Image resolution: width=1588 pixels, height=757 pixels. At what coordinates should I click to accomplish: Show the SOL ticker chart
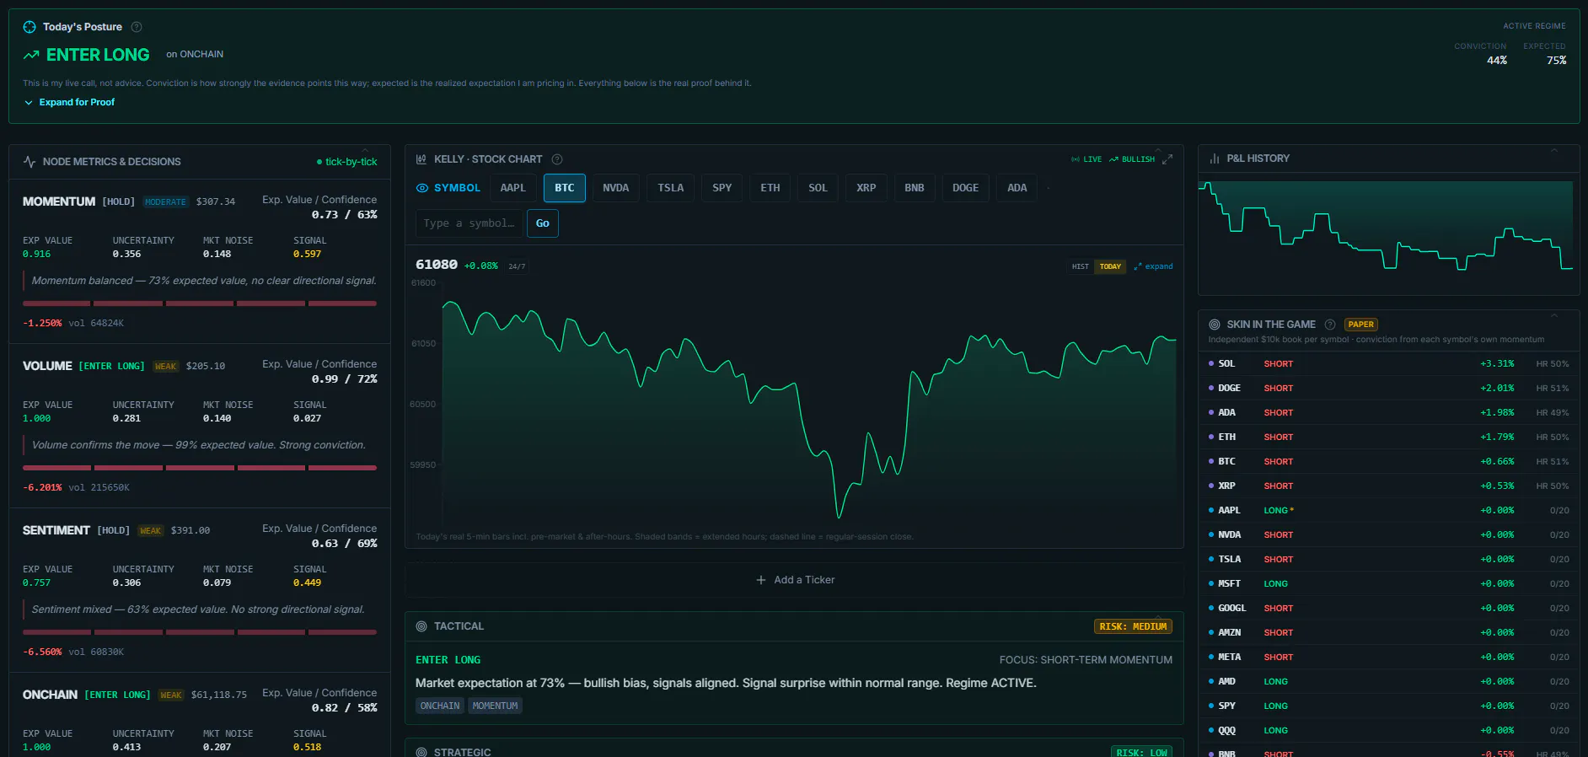point(818,188)
